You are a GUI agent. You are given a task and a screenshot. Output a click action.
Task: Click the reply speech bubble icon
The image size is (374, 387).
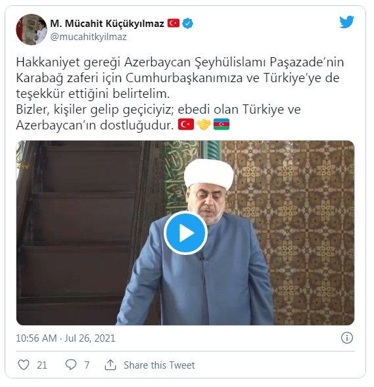click(71, 365)
